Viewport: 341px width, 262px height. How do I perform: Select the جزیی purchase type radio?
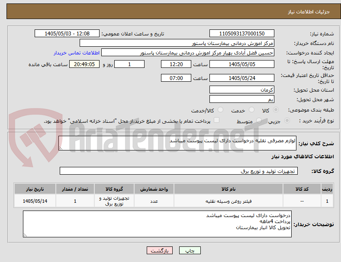287,120
